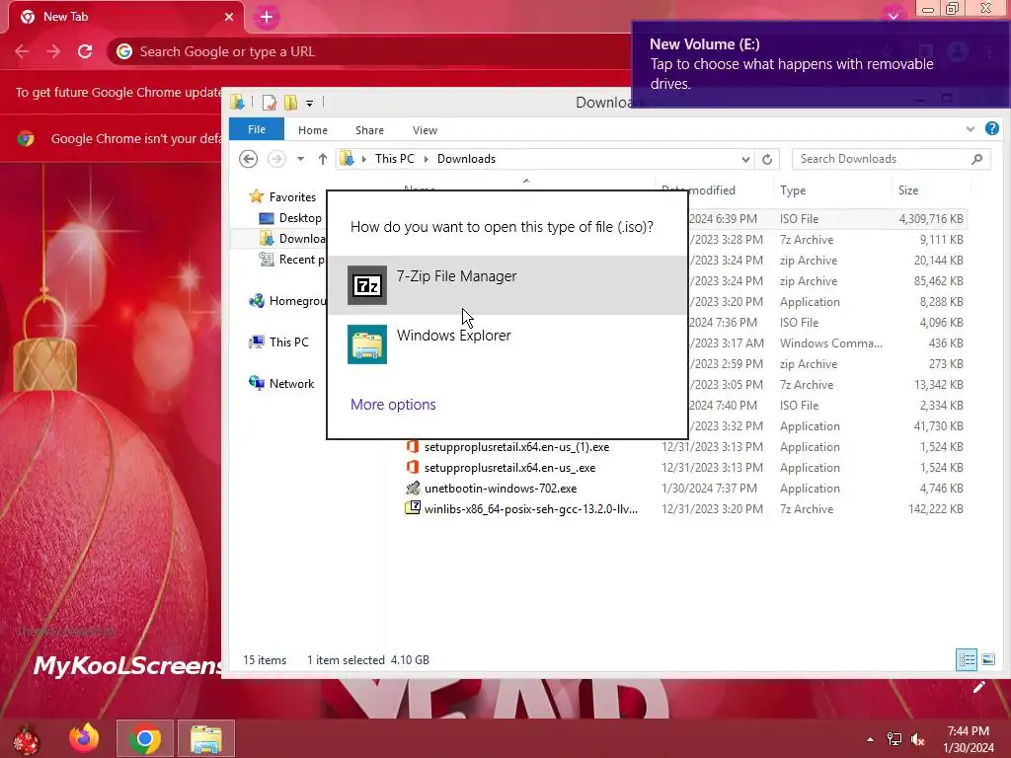Click This PC in the address breadcrumb
This screenshot has width=1011, height=758.
point(395,159)
